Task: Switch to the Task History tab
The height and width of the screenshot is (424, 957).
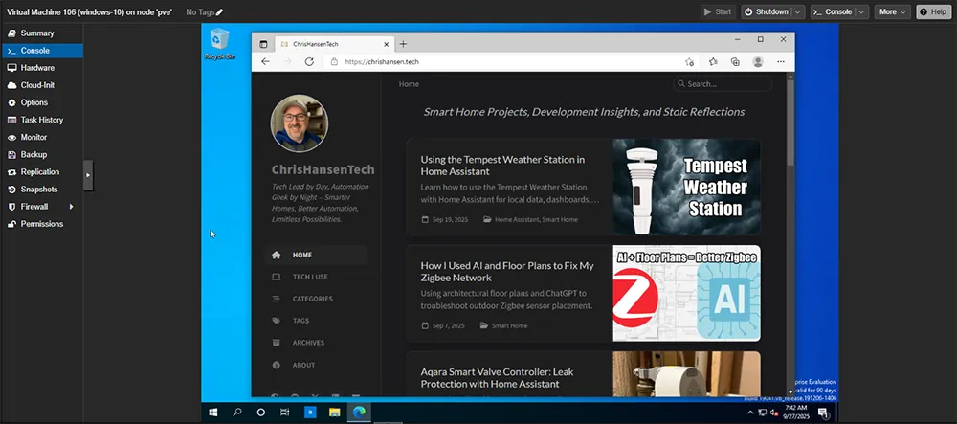Action: tap(42, 121)
